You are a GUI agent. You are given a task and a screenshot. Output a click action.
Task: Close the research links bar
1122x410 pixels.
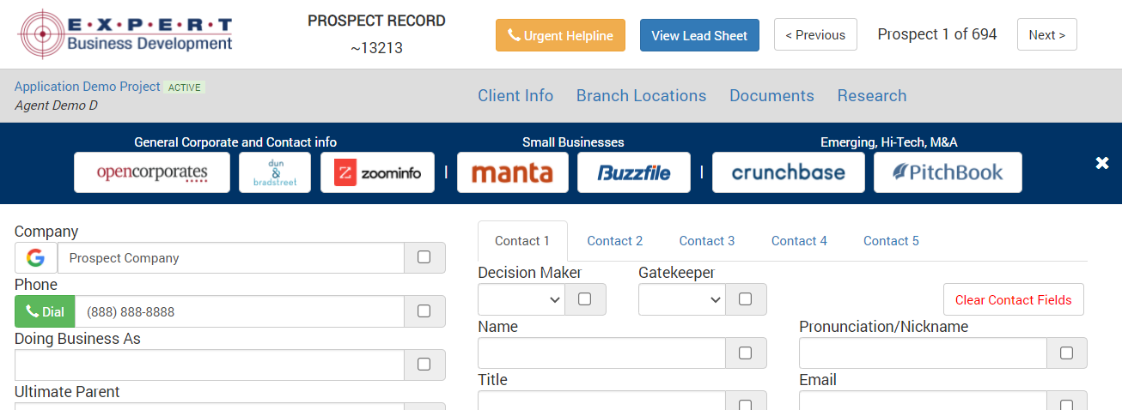1102,163
